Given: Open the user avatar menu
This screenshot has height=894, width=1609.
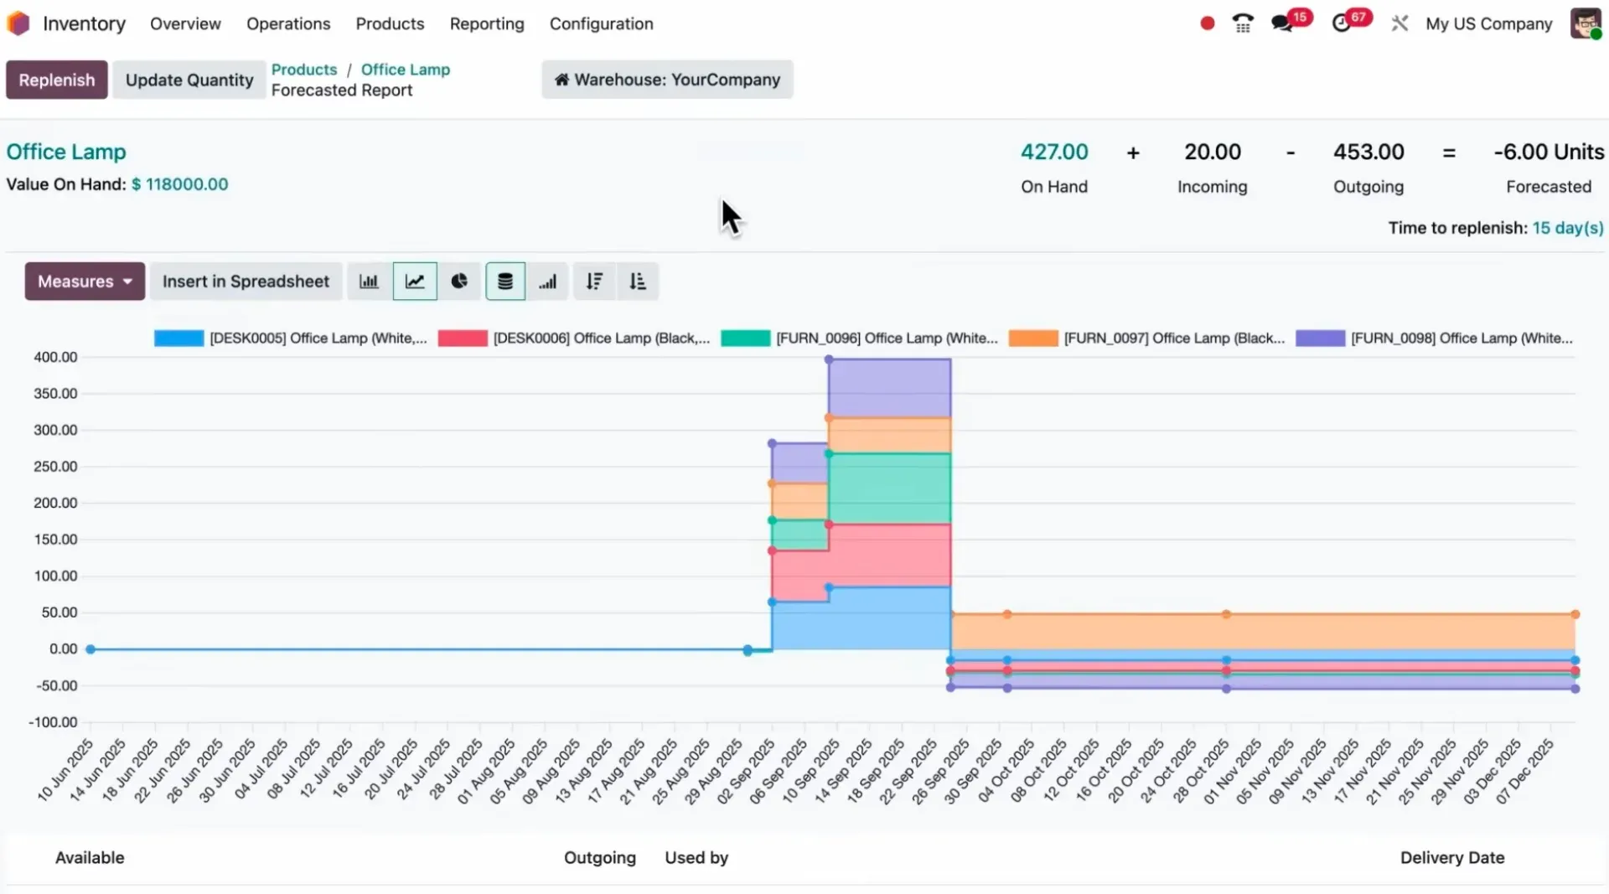Looking at the screenshot, I should [x=1586, y=23].
